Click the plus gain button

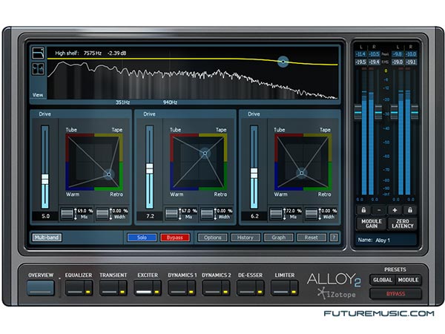(x=395, y=210)
